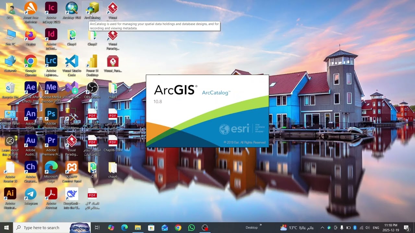Switch the ENG input language

tap(376, 227)
